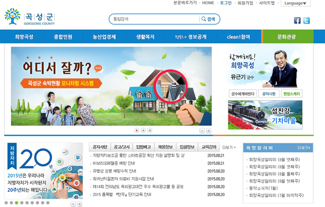Open the Twitter icon link
Image resolution: width=325 pixels, height=207 pixels.
point(307,21)
